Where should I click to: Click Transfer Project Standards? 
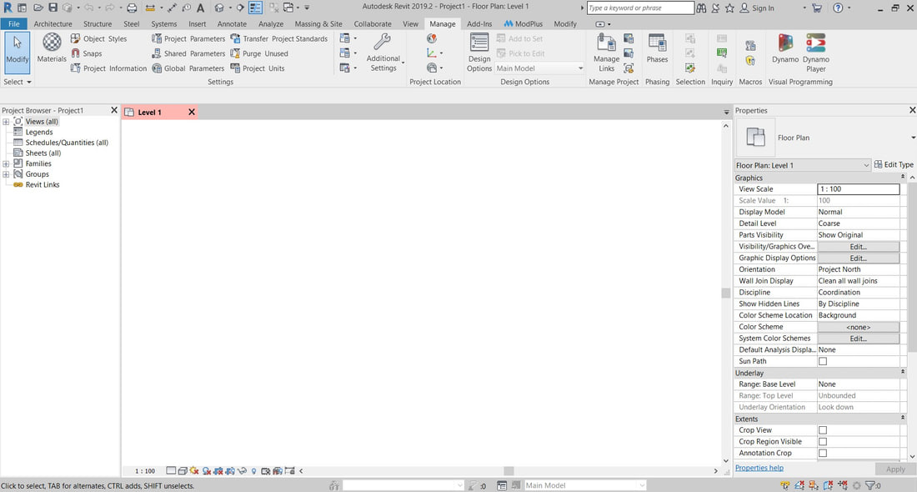coord(279,38)
